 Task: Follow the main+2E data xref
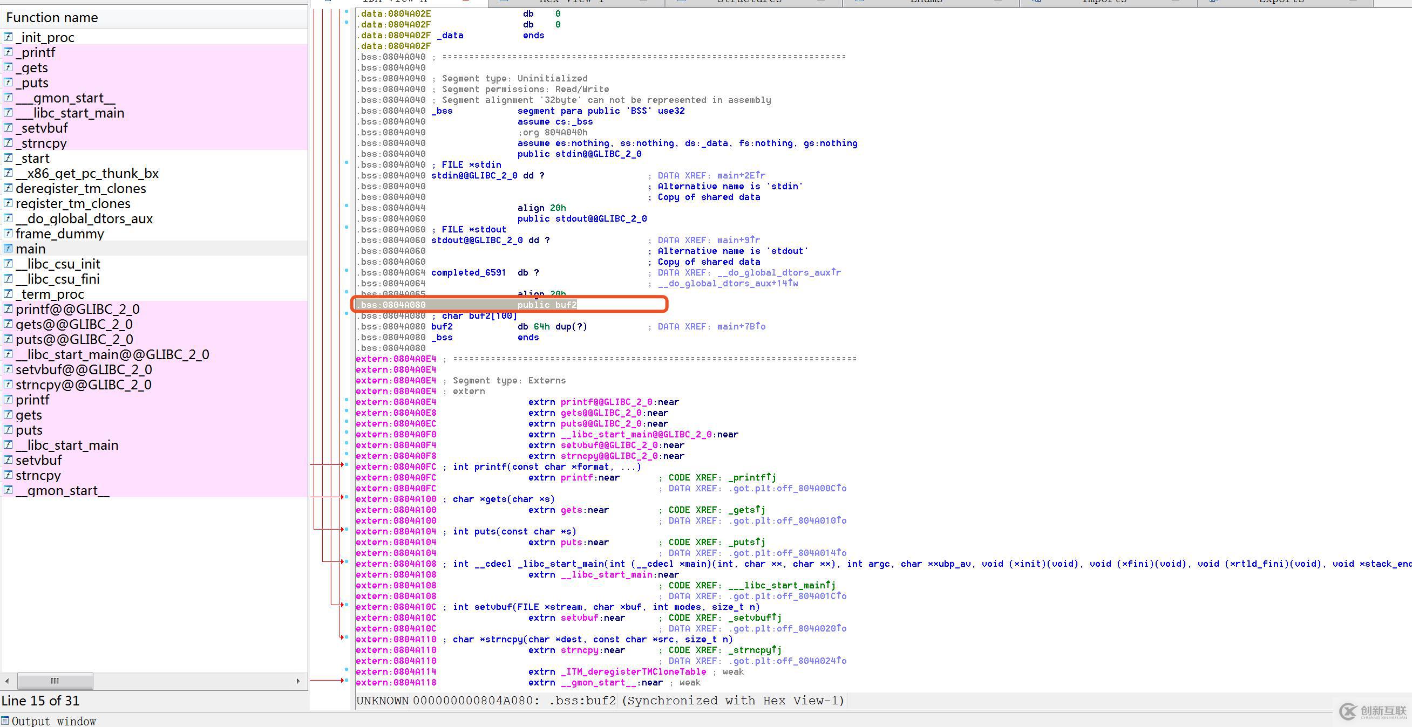741,175
